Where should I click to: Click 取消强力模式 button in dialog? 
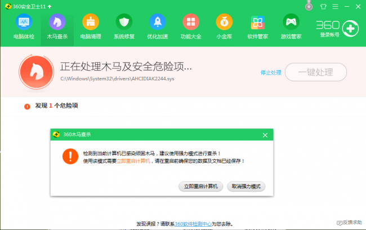pos(246,186)
